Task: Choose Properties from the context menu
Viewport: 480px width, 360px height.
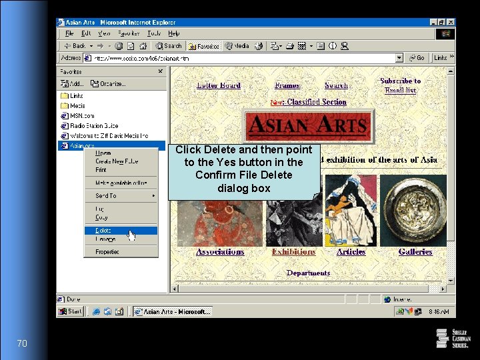Action: tap(107, 252)
